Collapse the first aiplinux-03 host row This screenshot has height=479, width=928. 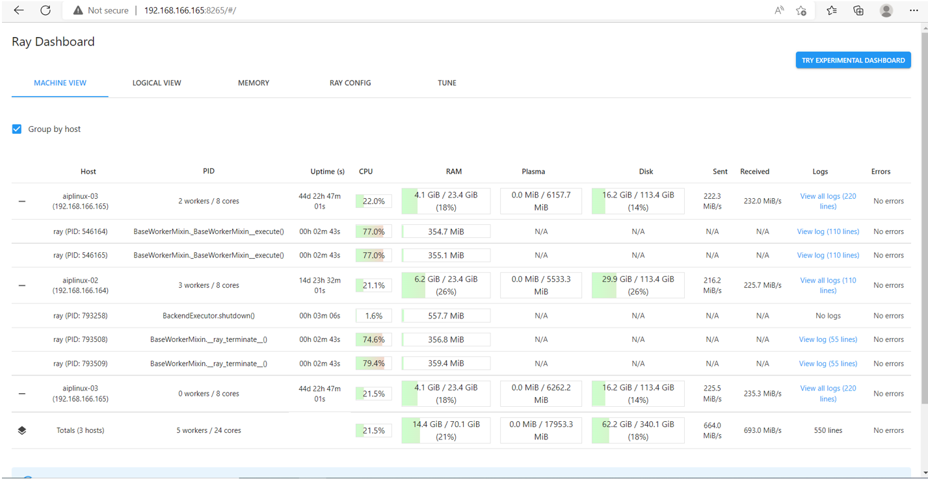22,201
